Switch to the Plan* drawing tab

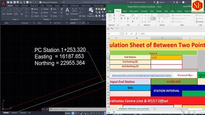[40, 23]
